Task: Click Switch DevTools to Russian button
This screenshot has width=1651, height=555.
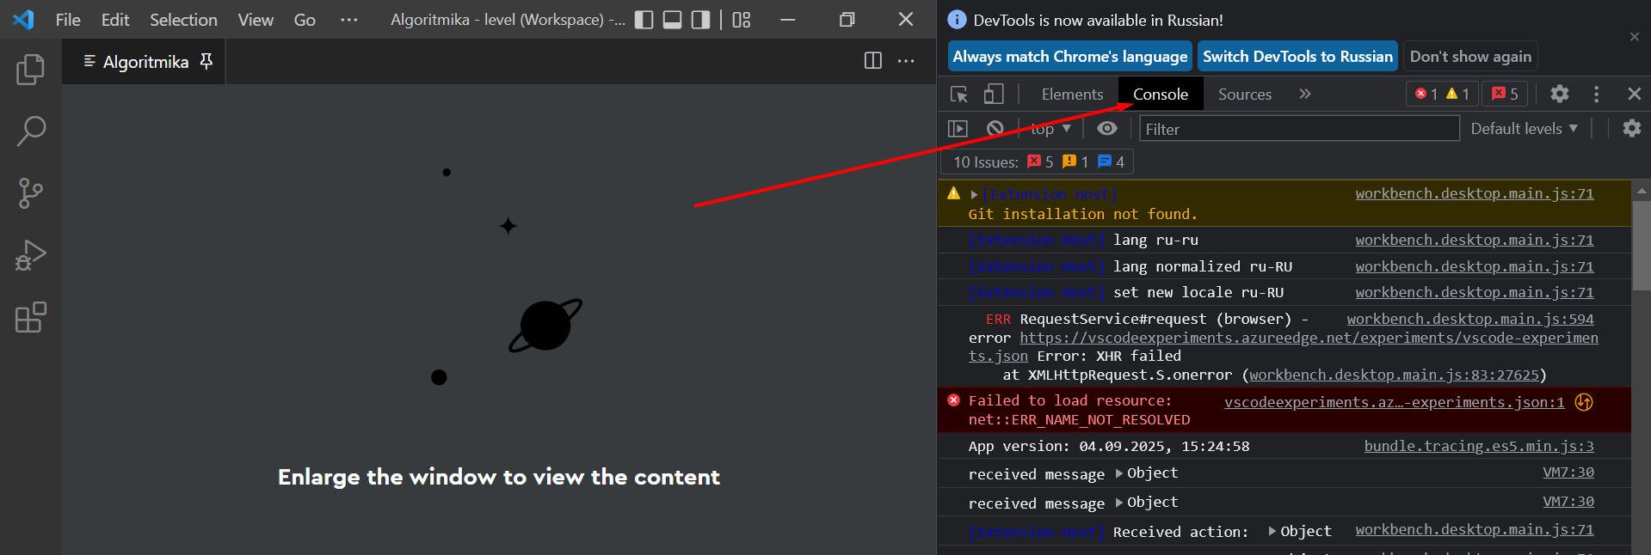Action: (x=1297, y=57)
